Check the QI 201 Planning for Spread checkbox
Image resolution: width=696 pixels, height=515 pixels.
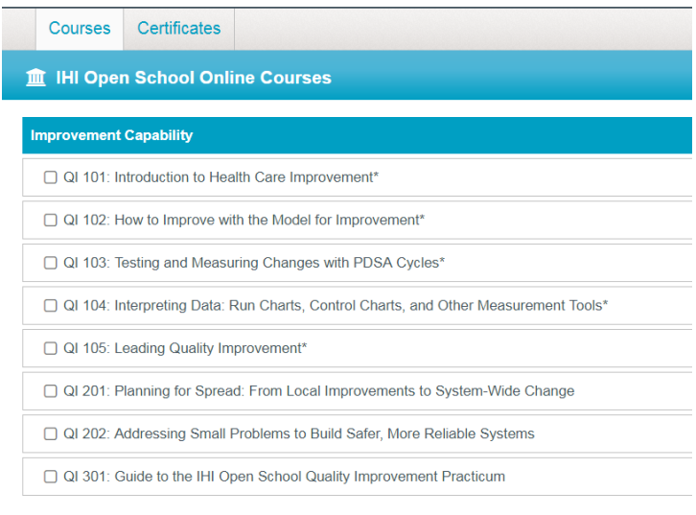pyautogui.click(x=51, y=391)
